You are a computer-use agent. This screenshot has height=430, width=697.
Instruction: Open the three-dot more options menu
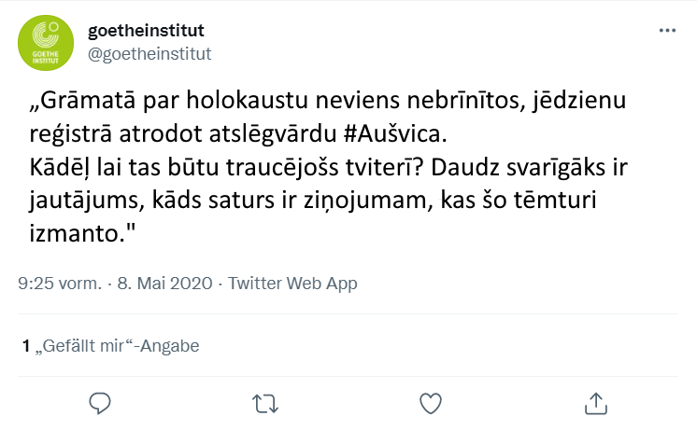[667, 31]
